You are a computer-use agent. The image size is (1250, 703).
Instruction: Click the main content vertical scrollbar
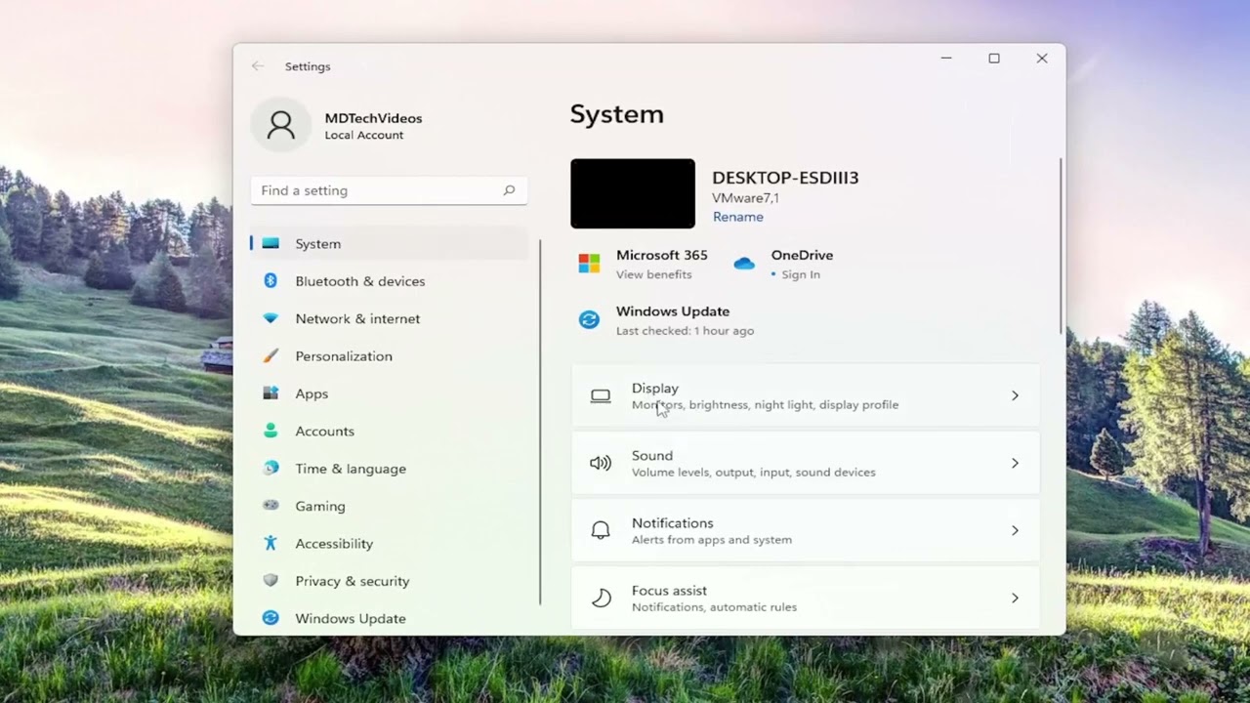(1061, 246)
